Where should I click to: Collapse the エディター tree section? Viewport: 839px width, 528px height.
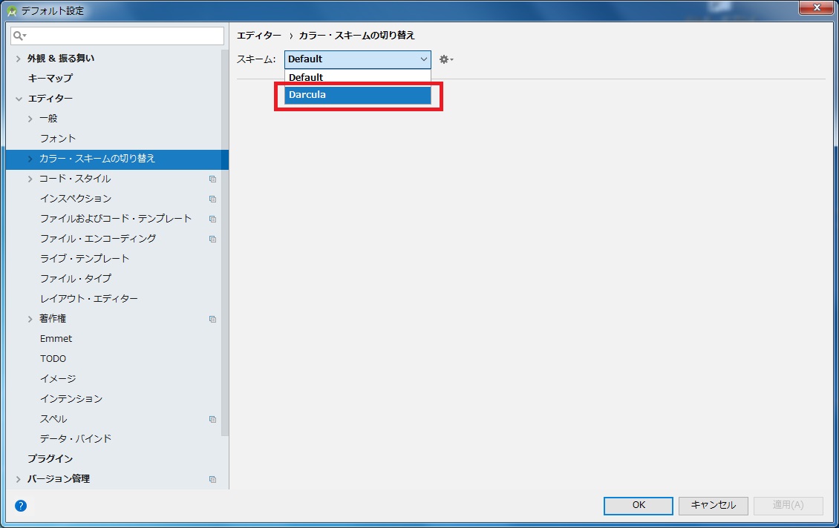click(19, 99)
